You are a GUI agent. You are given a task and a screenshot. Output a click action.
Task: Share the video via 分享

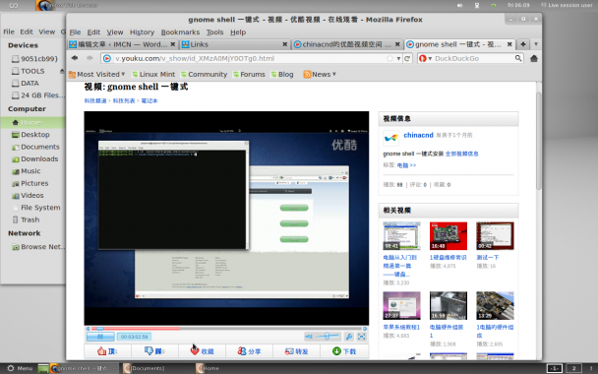[249, 351]
